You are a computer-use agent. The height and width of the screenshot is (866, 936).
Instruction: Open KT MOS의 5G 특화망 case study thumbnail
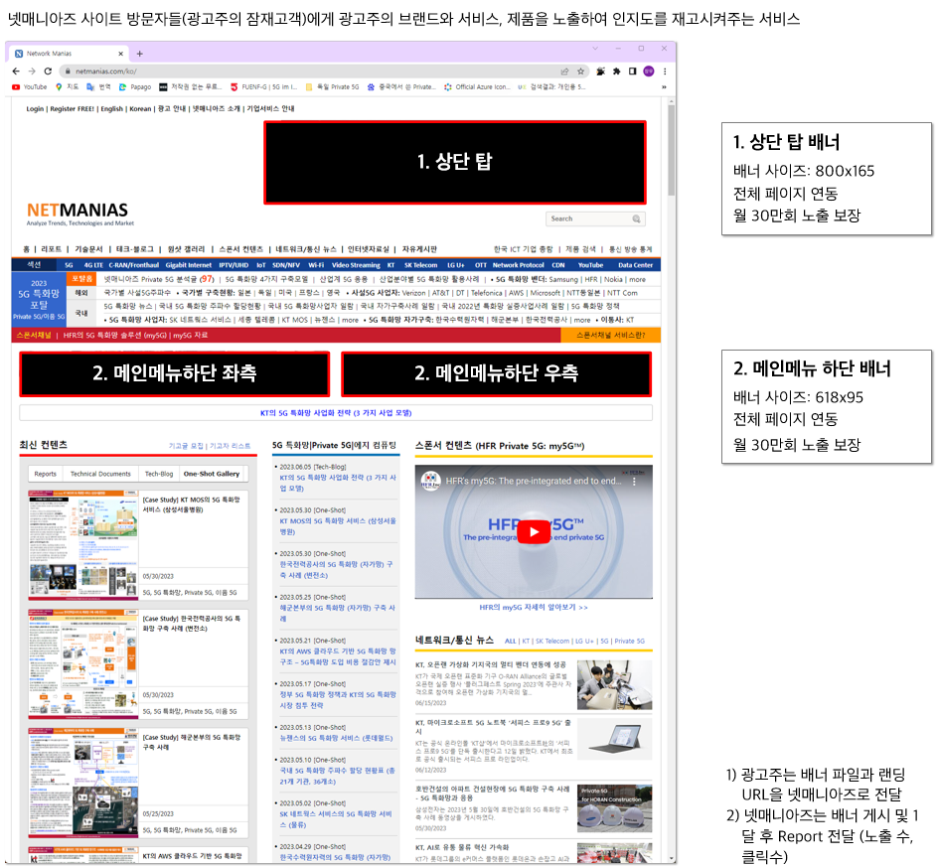[x=83, y=545]
